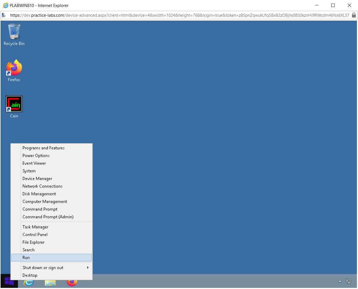The image size is (358, 289).
Task: Open Device Manager from the menu
Action: point(37,178)
